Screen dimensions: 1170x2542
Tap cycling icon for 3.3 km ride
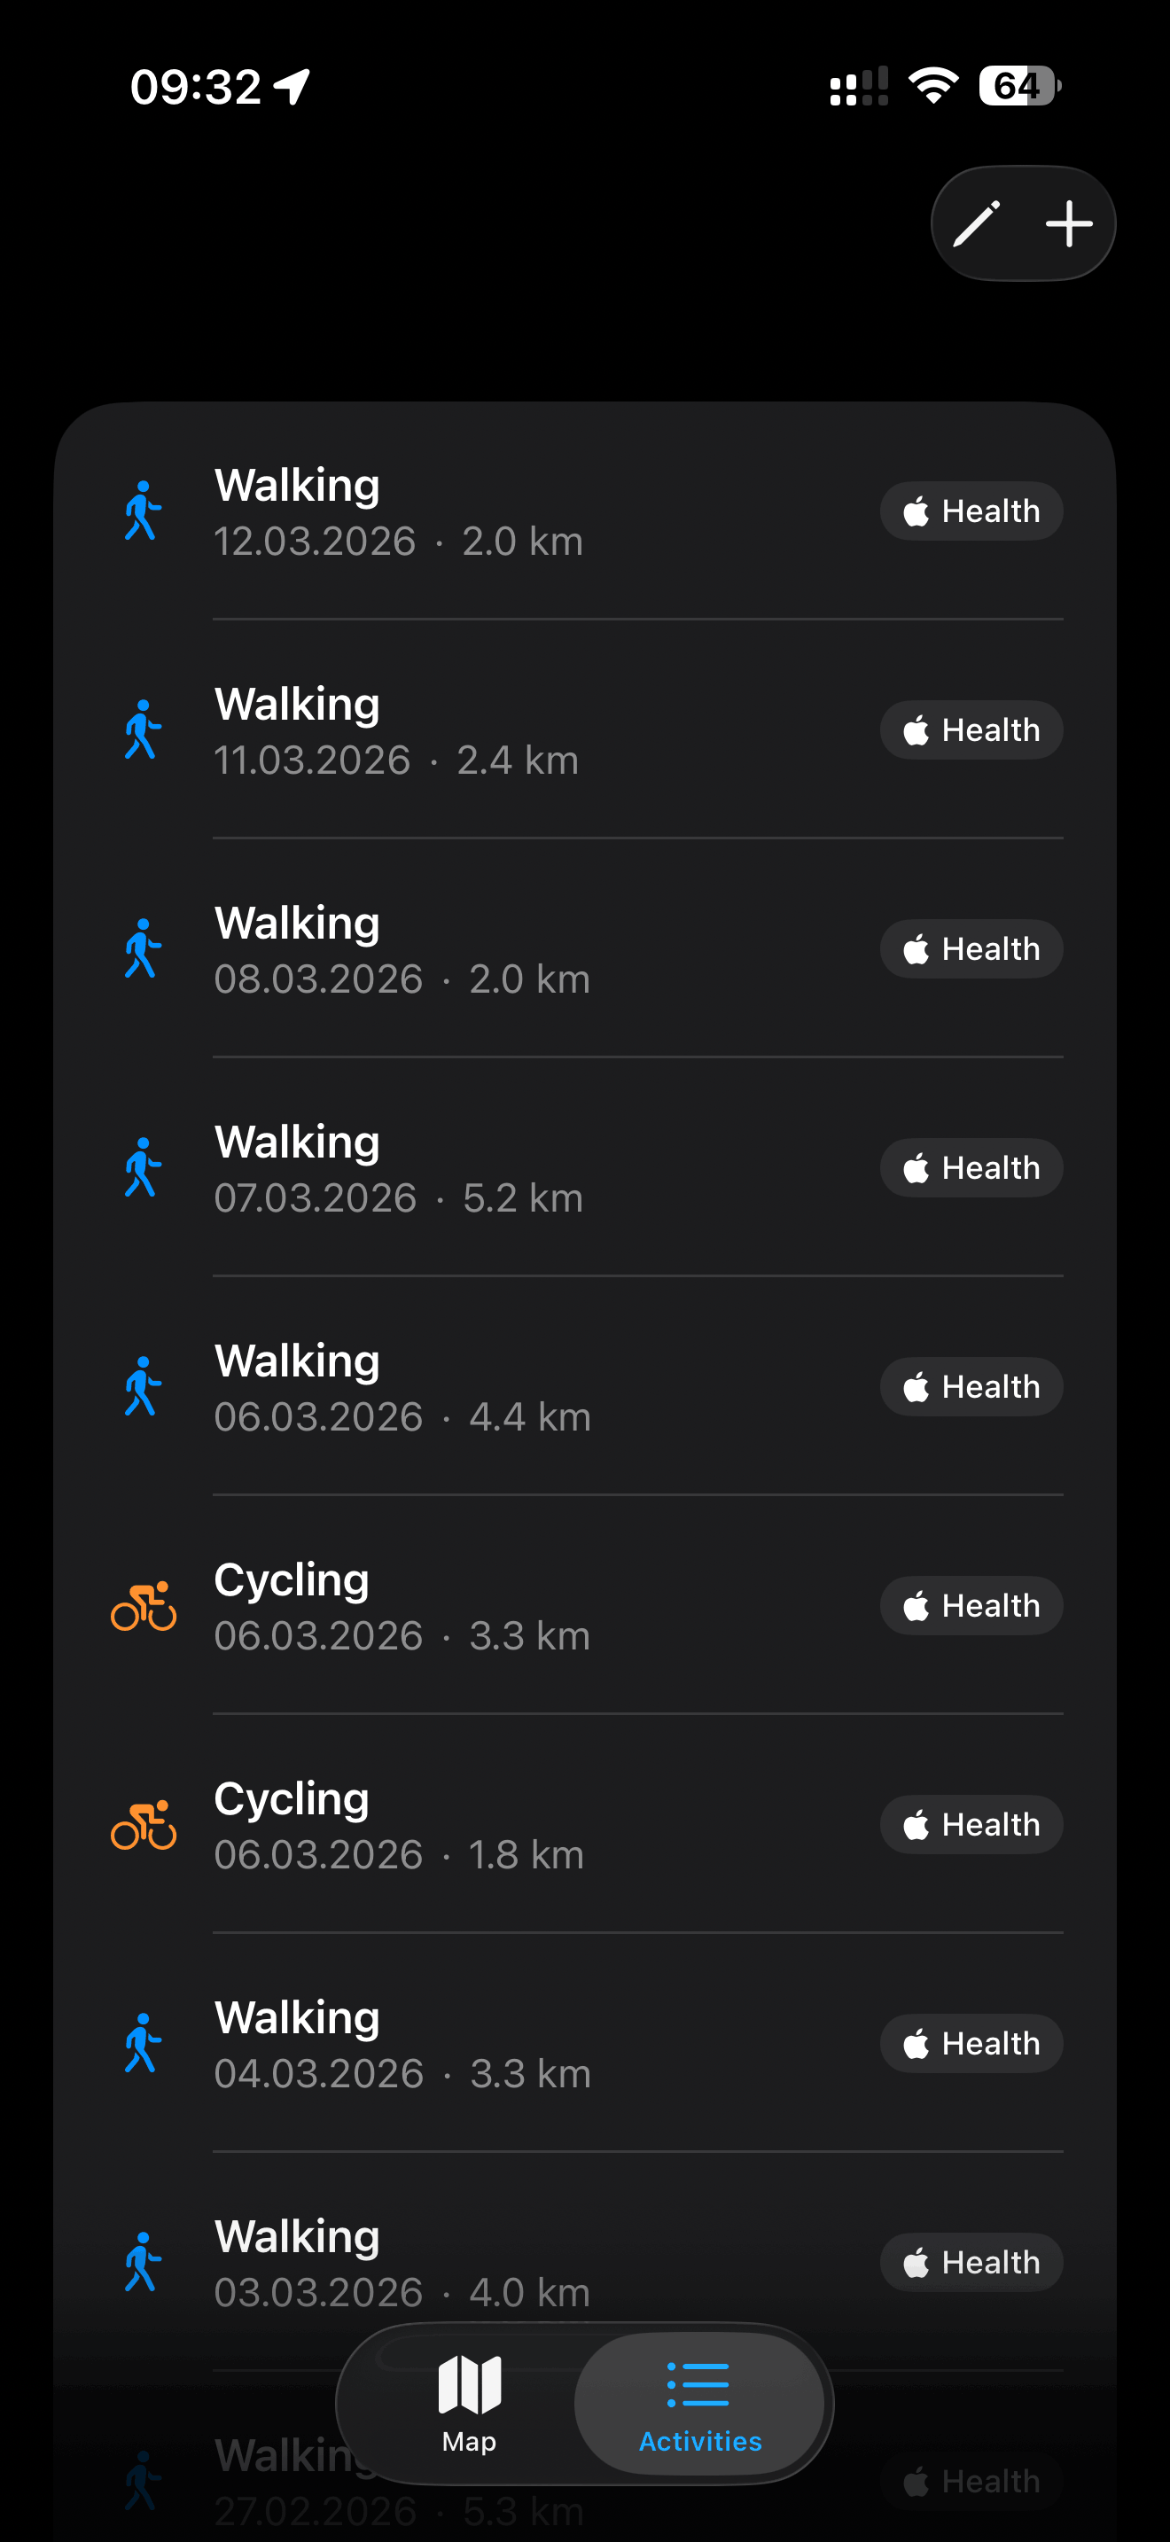coord(143,1605)
